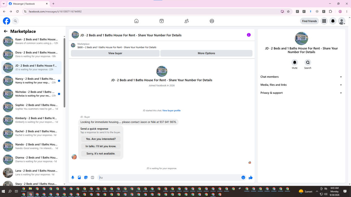Send a voice clip with microphone icon
The width and height of the screenshot is (351, 197).
coord(73,178)
